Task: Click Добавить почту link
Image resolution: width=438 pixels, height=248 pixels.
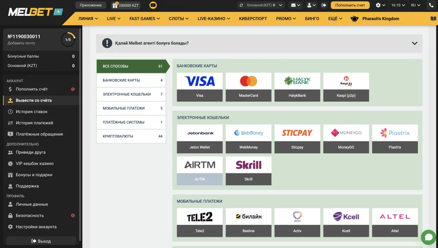Action: click(21, 43)
